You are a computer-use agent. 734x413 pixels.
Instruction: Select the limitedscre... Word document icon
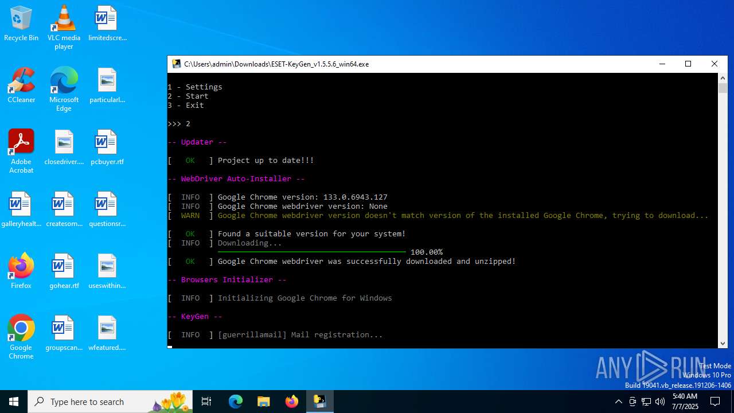click(x=107, y=24)
